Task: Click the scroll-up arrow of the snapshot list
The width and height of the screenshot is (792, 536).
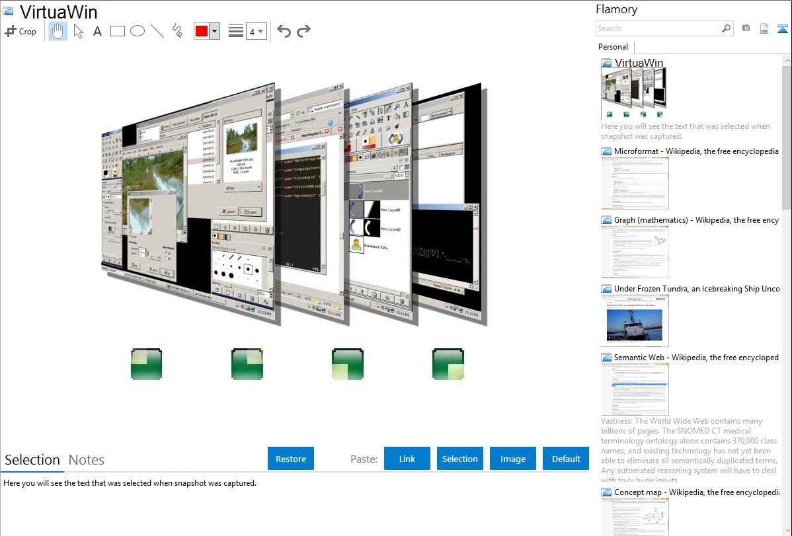Action: coord(787,59)
